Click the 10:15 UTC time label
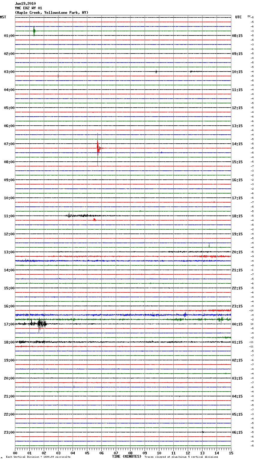Viewport: 255px width, 461px height. pos(237,72)
